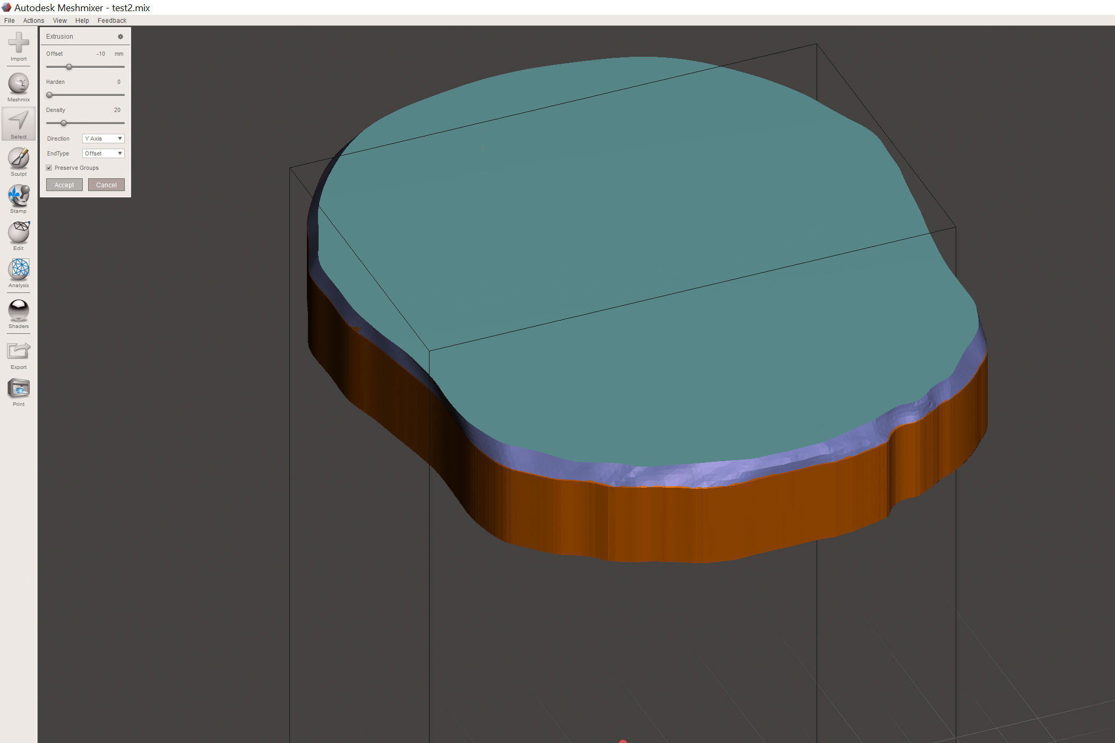Click the Offset slider handle
Viewport: 1115px width, 743px height.
tap(68, 67)
